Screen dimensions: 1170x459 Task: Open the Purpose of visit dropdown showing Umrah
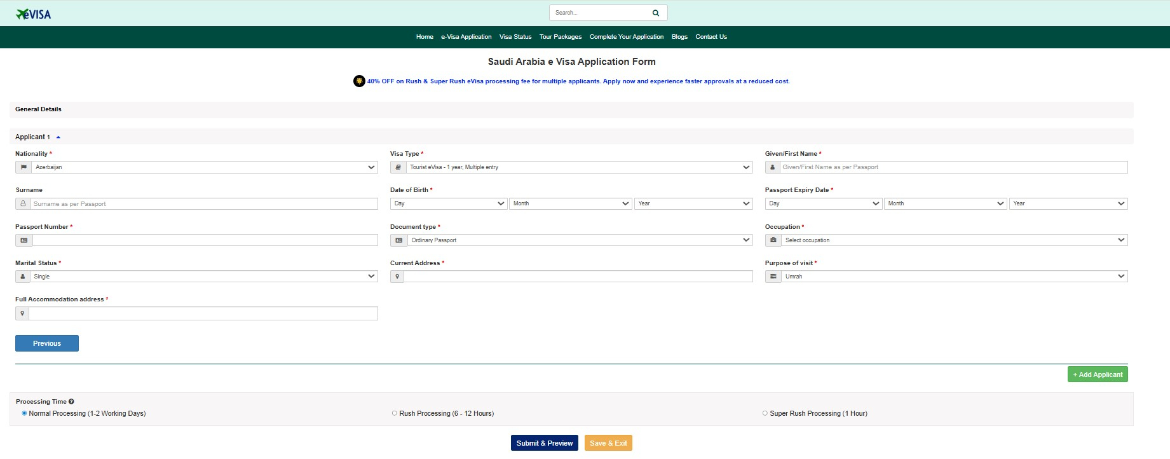tap(955, 277)
